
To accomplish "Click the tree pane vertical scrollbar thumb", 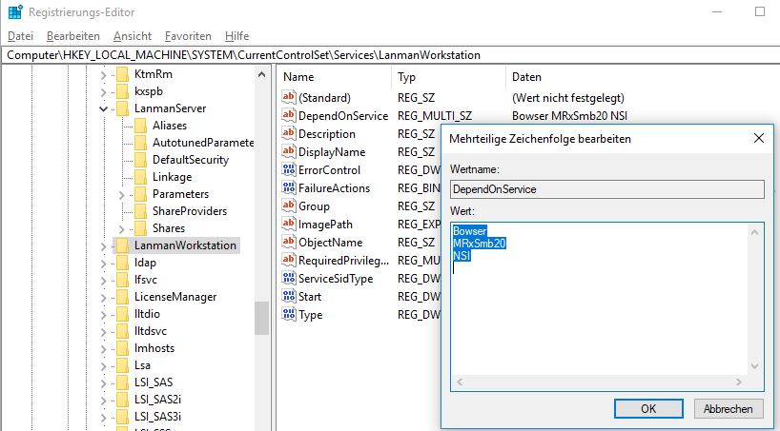I will [x=261, y=318].
